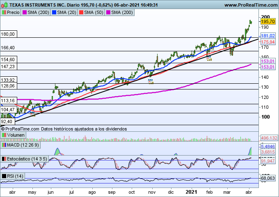Click the 496.132 volume value tag
Viewport: 279px width, 197px height.
click(269, 138)
